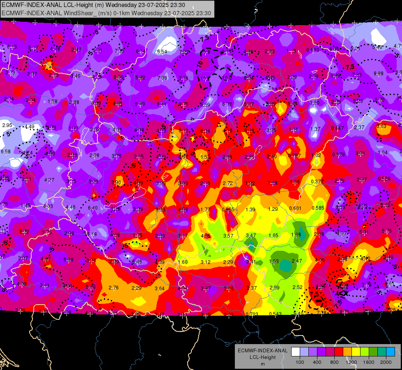
Task: Click the wind shear value '4.27'
Action: coord(49,180)
